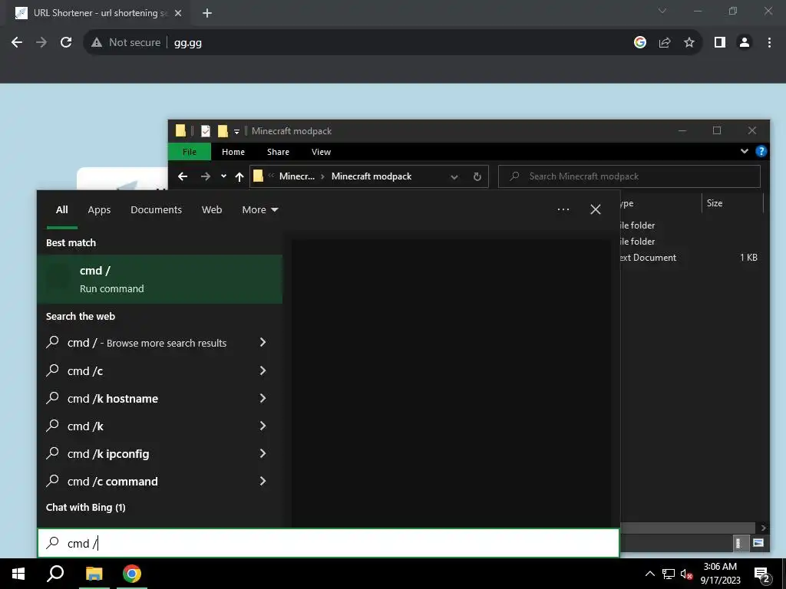Viewport: 786px width, 589px height.
Task: Open notification center icon
Action: [762, 575]
